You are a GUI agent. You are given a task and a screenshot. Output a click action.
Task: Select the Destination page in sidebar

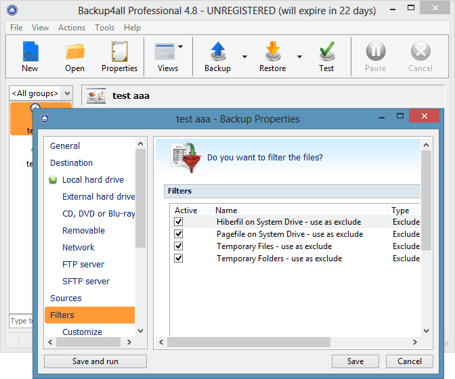pyautogui.click(x=71, y=163)
